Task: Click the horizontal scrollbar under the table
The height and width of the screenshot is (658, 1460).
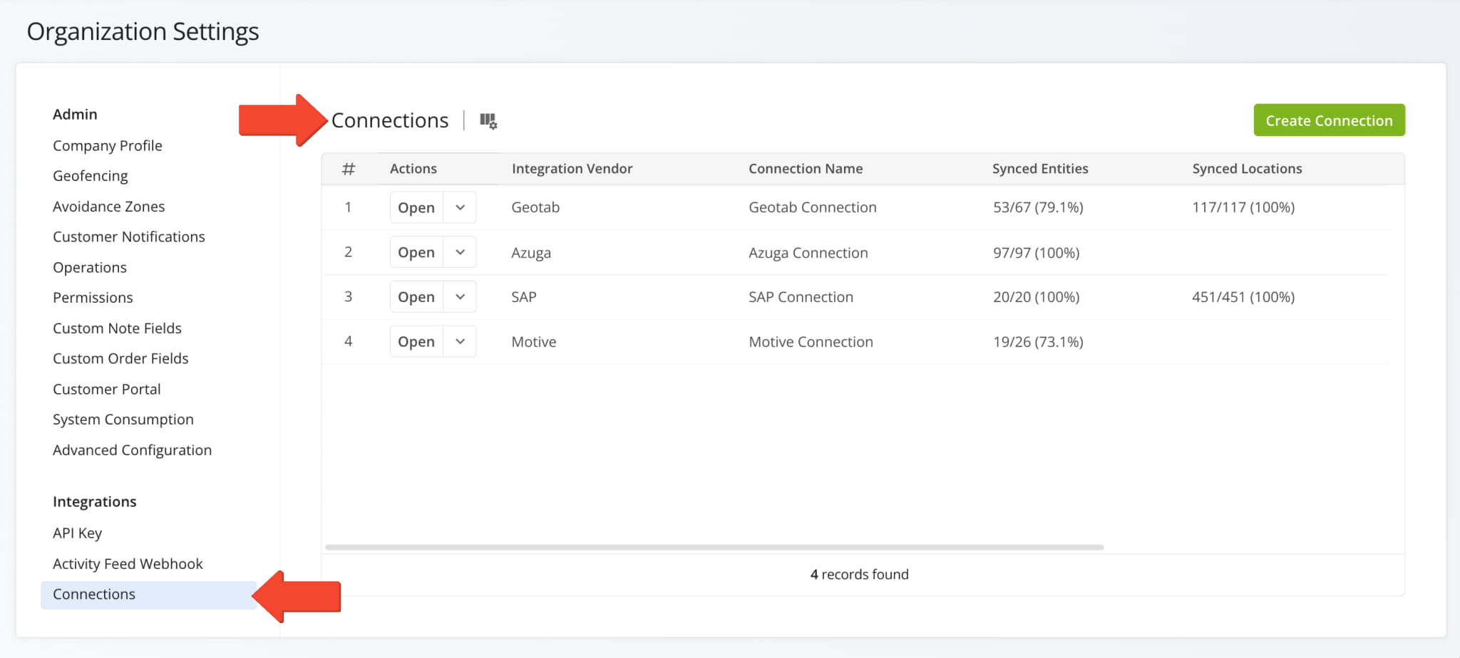Action: pos(714,548)
